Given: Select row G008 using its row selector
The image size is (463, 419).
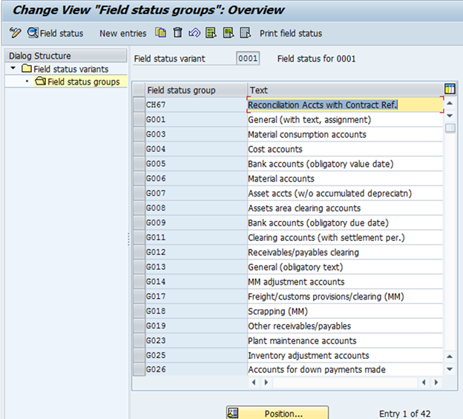Looking at the screenshot, I should point(139,208).
